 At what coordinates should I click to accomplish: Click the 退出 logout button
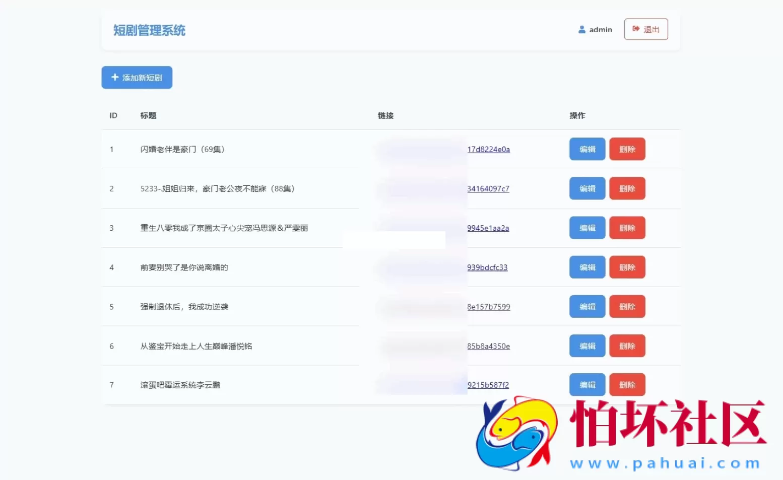click(x=646, y=29)
